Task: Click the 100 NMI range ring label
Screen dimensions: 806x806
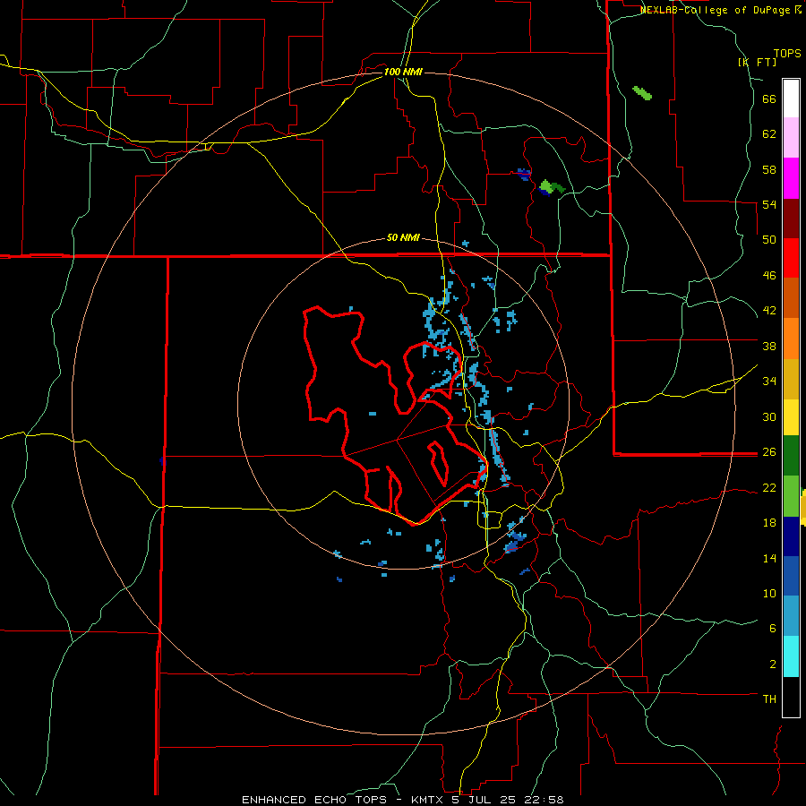Action: click(403, 72)
